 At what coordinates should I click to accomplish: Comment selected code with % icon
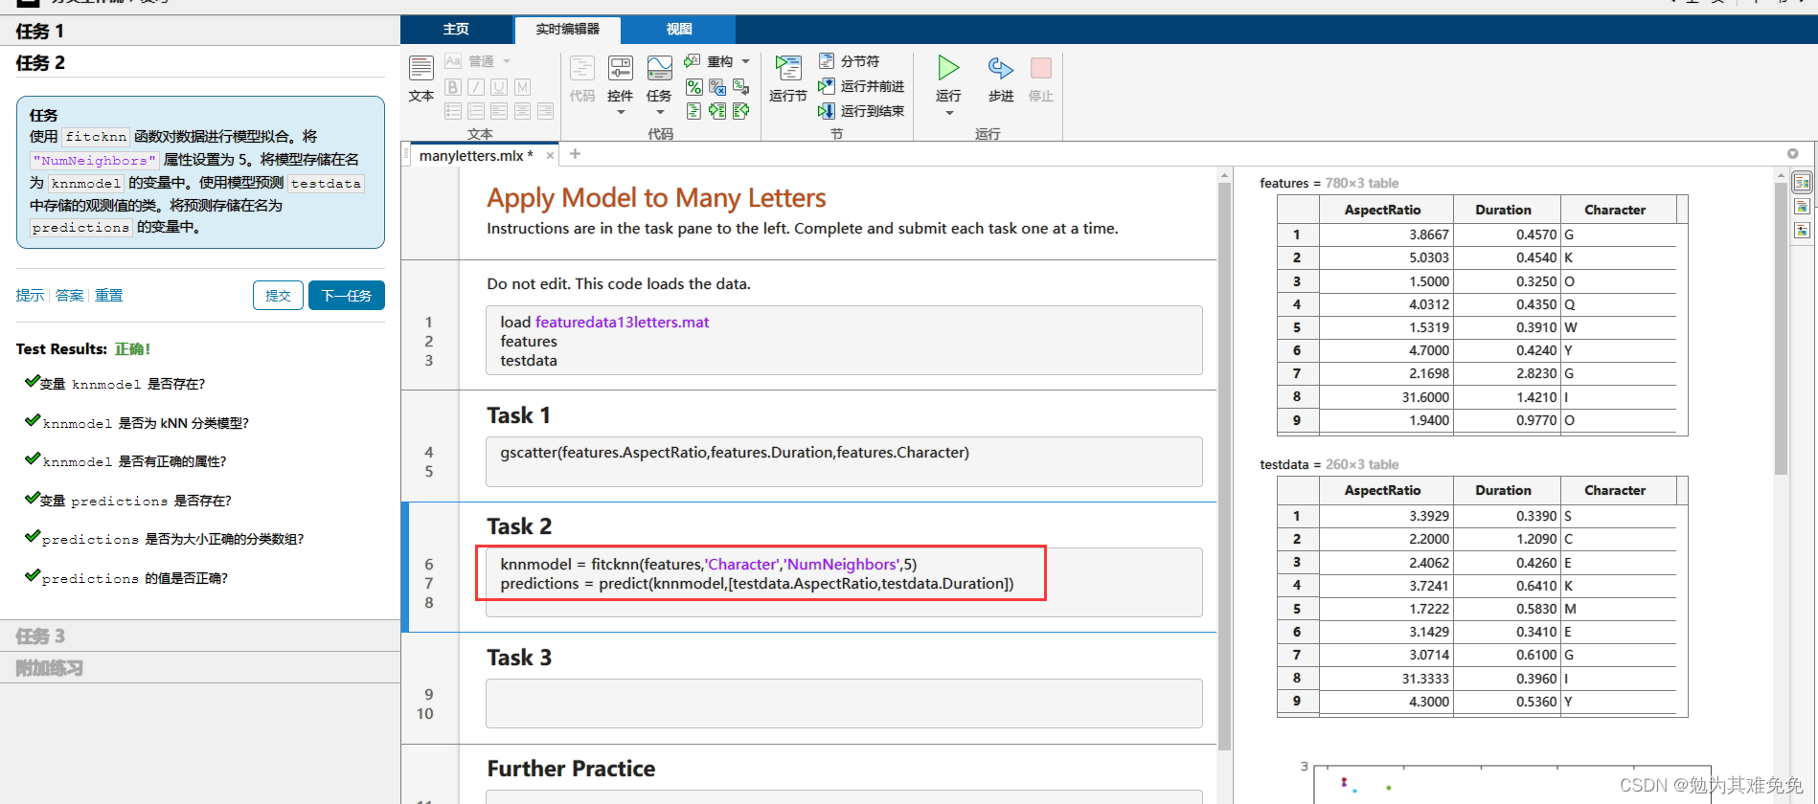click(694, 87)
